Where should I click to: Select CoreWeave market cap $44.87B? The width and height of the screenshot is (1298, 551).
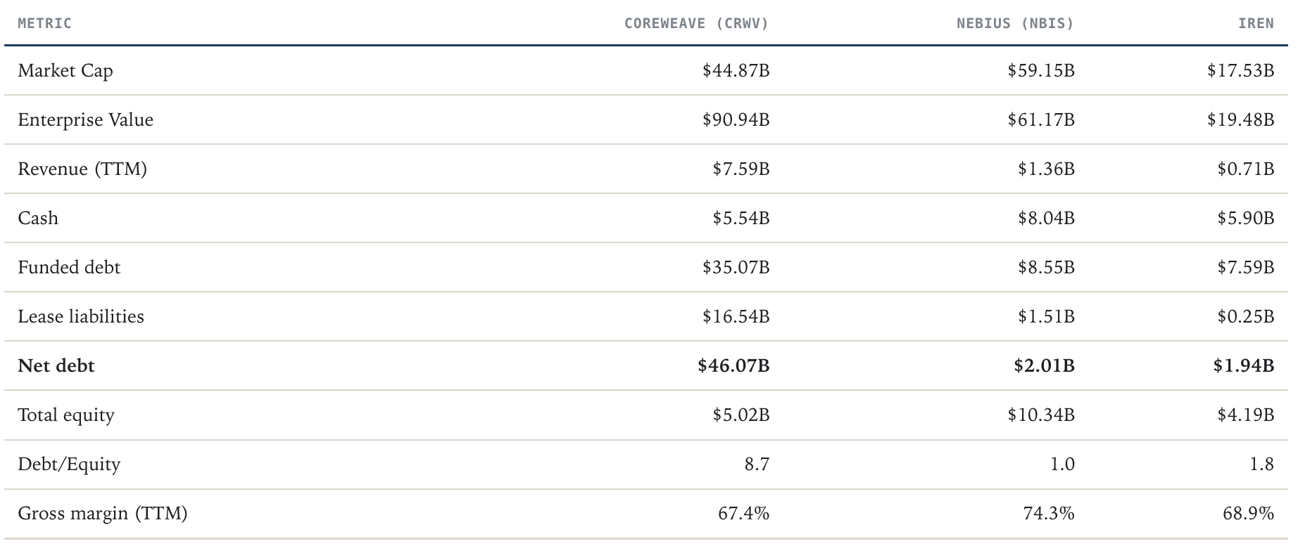(x=736, y=70)
